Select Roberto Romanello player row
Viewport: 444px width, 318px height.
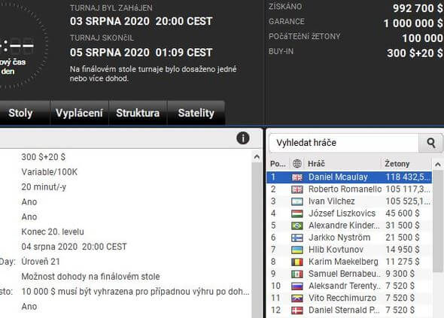point(349,189)
